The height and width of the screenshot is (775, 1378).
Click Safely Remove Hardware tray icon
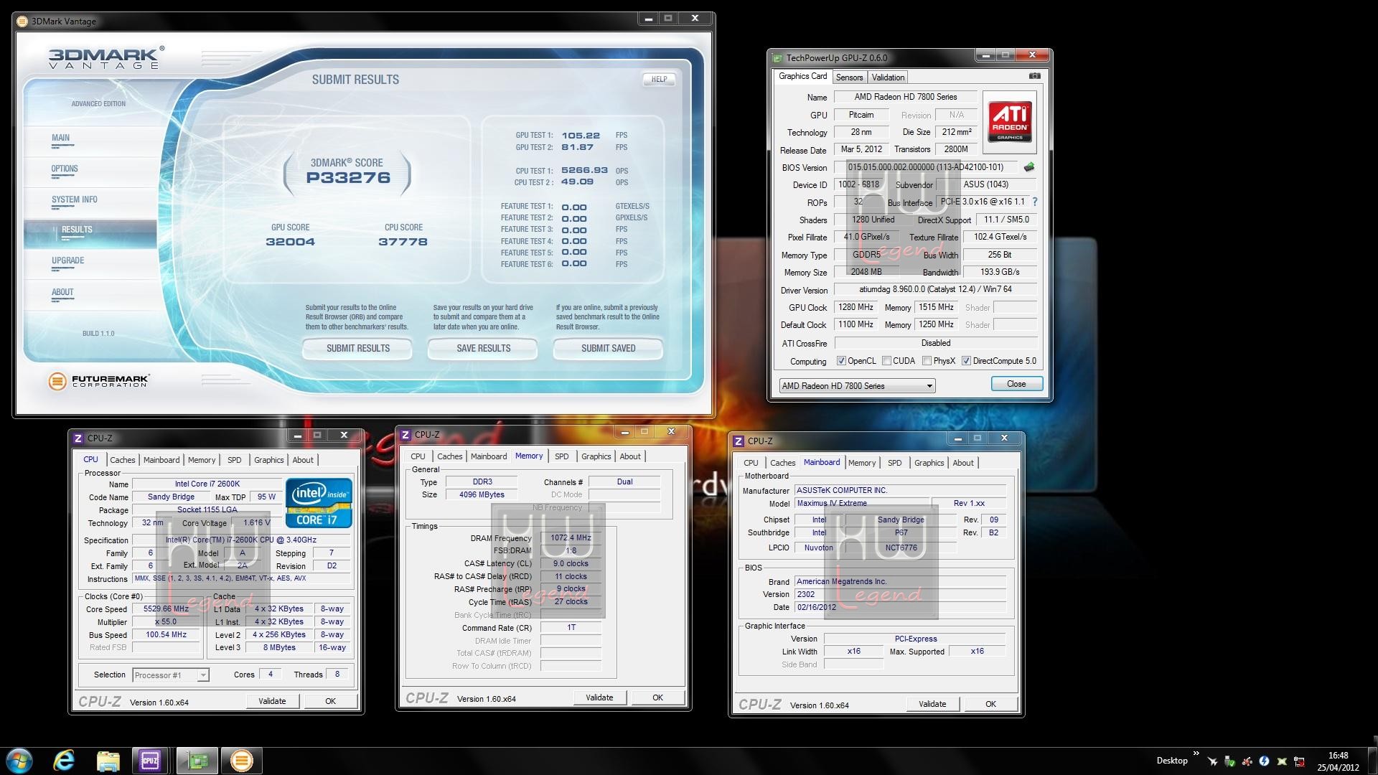[1230, 761]
